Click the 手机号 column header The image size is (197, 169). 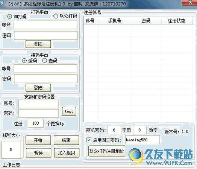pos(115,21)
